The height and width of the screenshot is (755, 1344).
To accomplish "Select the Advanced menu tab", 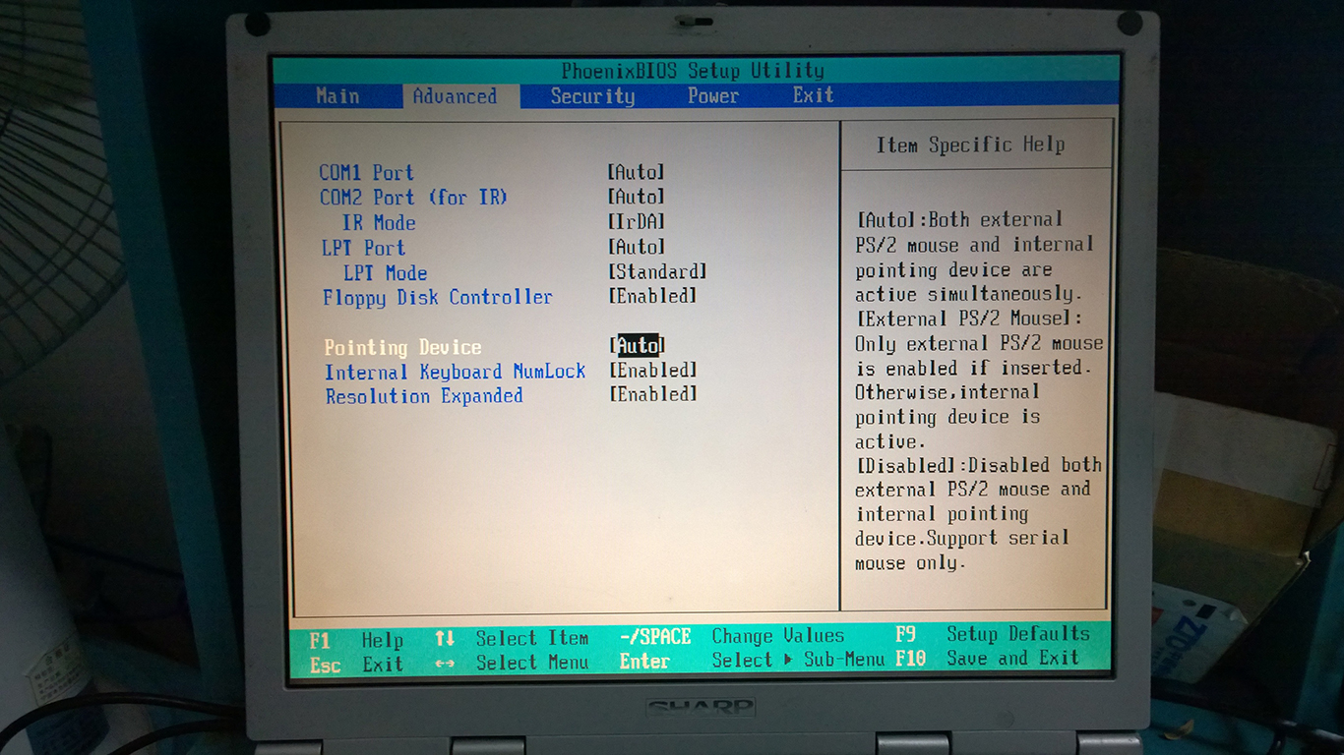I will point(455,96).
